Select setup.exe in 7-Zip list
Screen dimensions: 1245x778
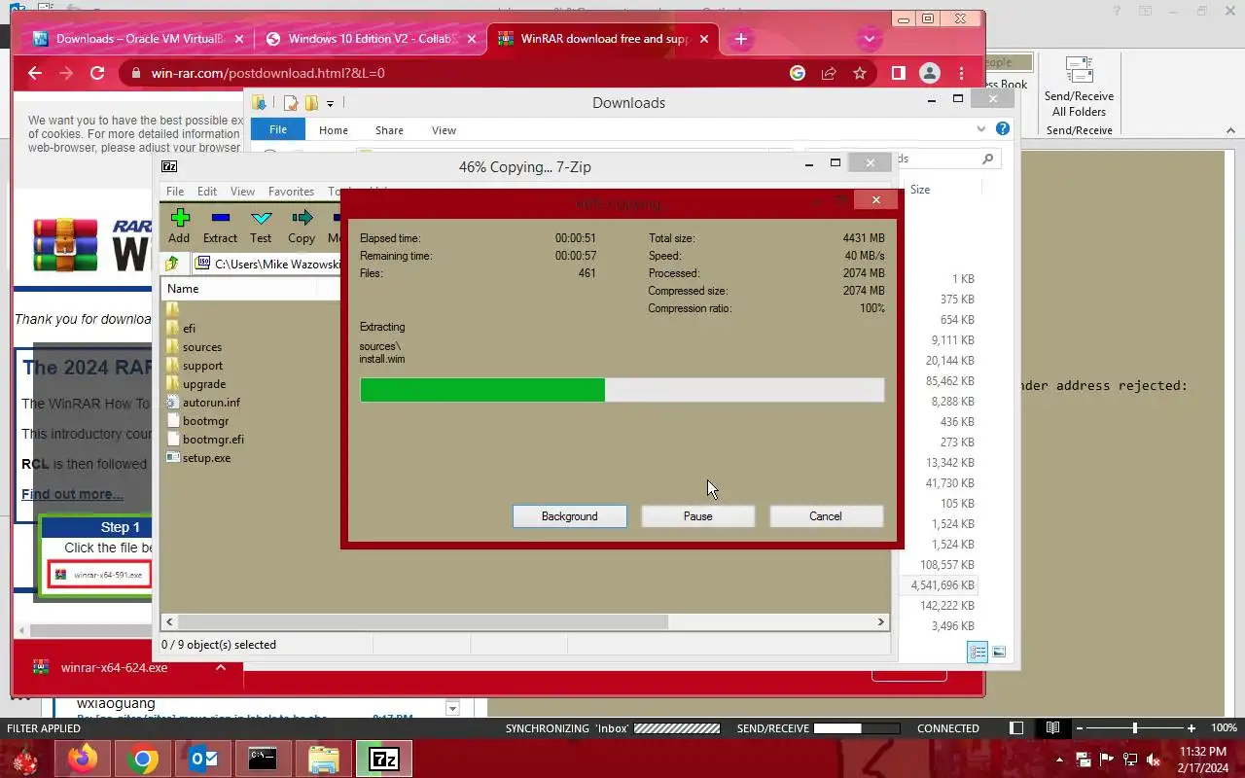(206, 458)
